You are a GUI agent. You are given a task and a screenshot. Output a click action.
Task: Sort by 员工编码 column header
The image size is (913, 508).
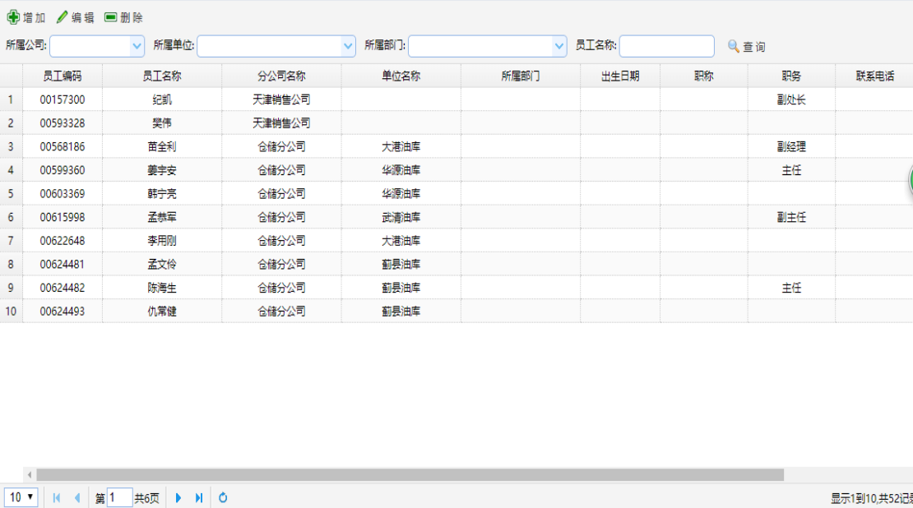click(63, 76)
